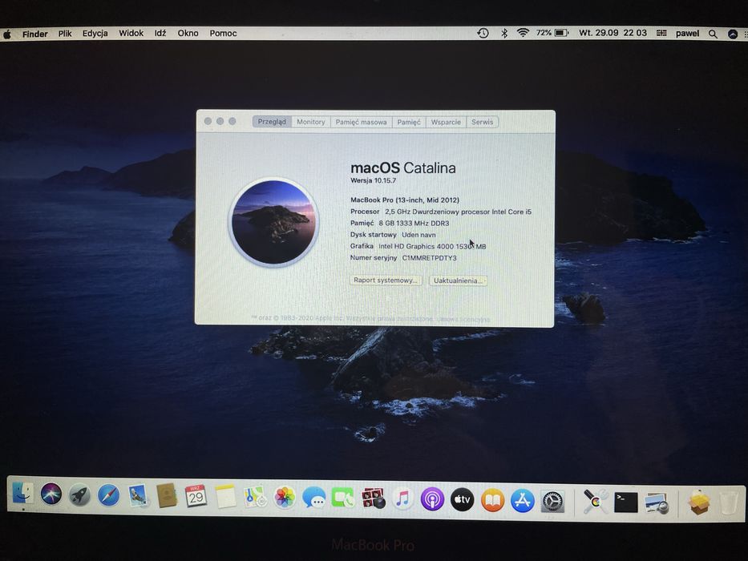Open Launchpad rocket icon in dock

(x=79, y=495)
